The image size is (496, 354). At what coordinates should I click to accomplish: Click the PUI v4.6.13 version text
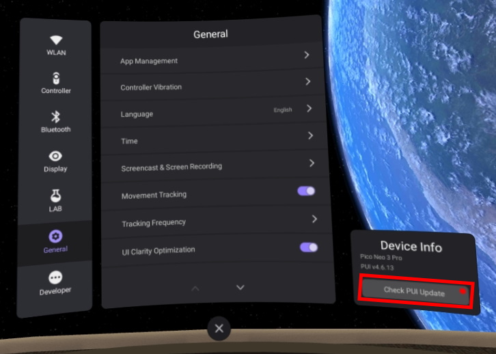coord(377,267)
